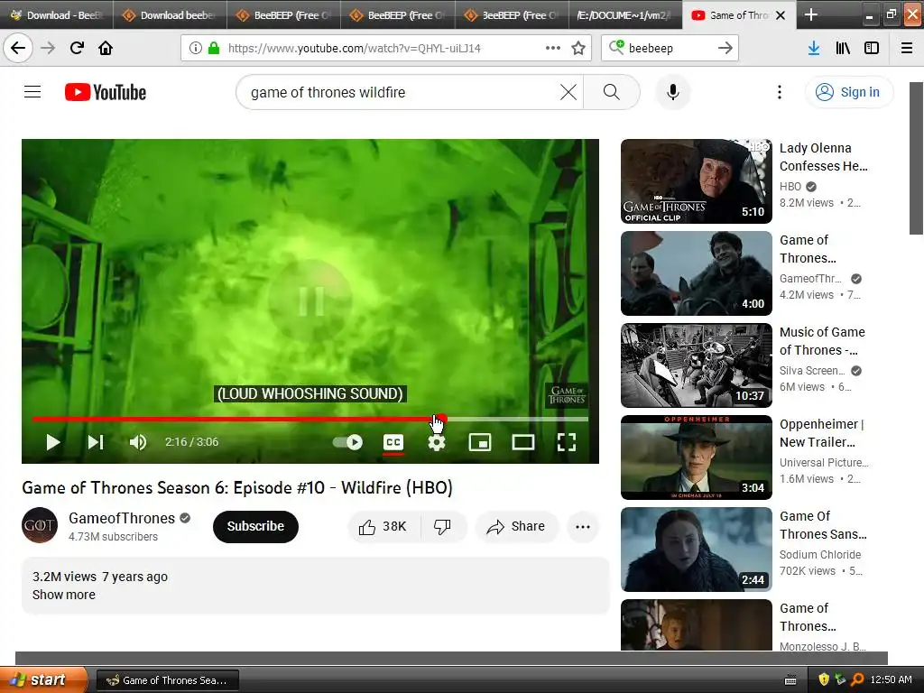This screenshot has width=924, height=693.
Task: Switch to the /E:/DOCUME~1 tab
Action: tap(626, 14)
